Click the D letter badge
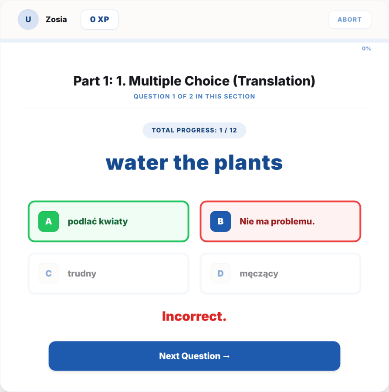Viewport: 389px width, 392px height. (220, 273)
